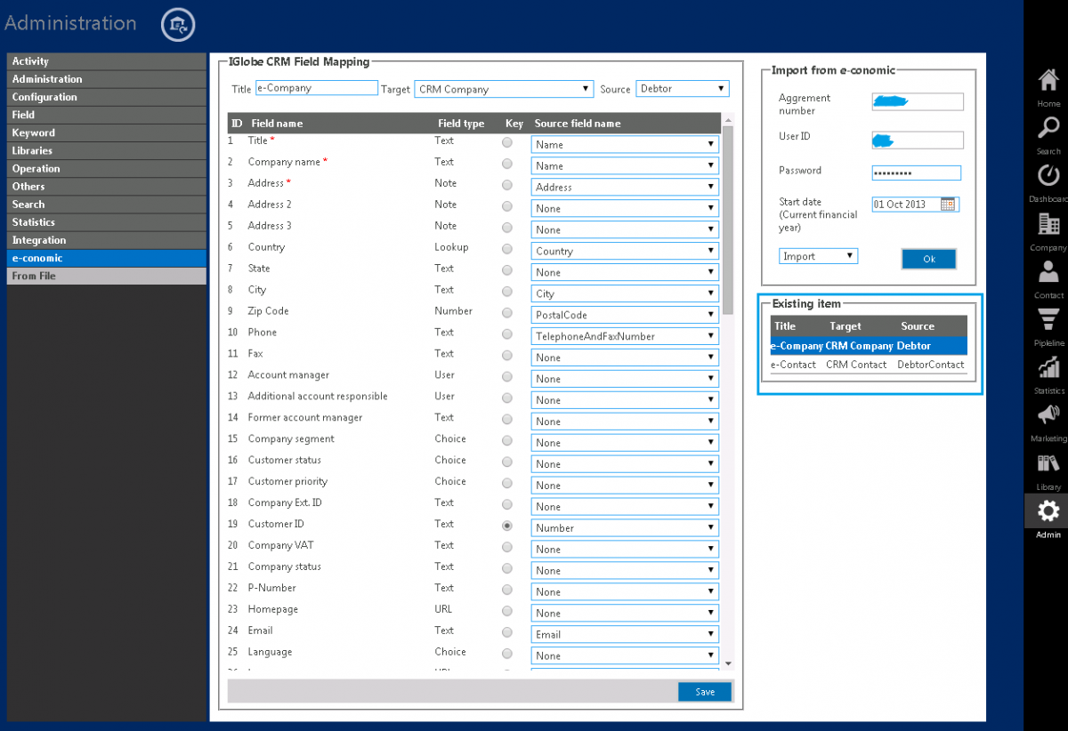Open the Phone TelephoneAndFaxNumber dropdown
The width and height of the screenshot is (1068, 731).
[x=625, y=336]
